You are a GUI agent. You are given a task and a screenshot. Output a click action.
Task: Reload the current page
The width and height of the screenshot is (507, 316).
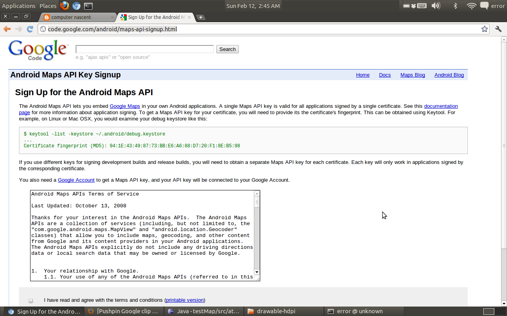[x=30, y=29]
